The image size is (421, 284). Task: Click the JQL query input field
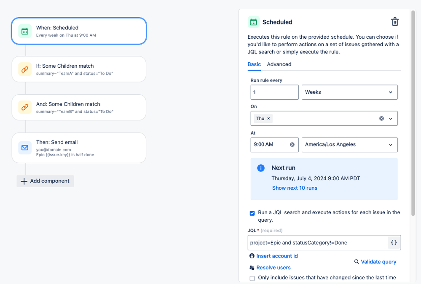coord(318,243)
